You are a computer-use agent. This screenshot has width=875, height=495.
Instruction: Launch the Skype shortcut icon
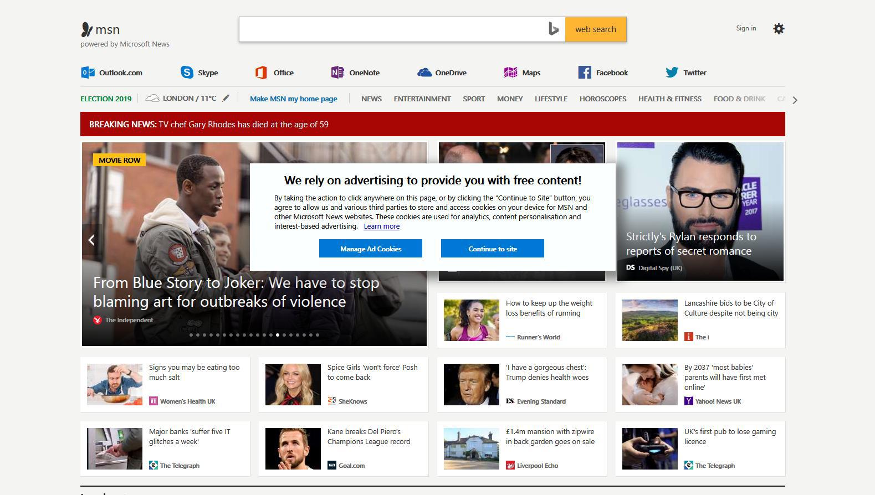[187, 73]
